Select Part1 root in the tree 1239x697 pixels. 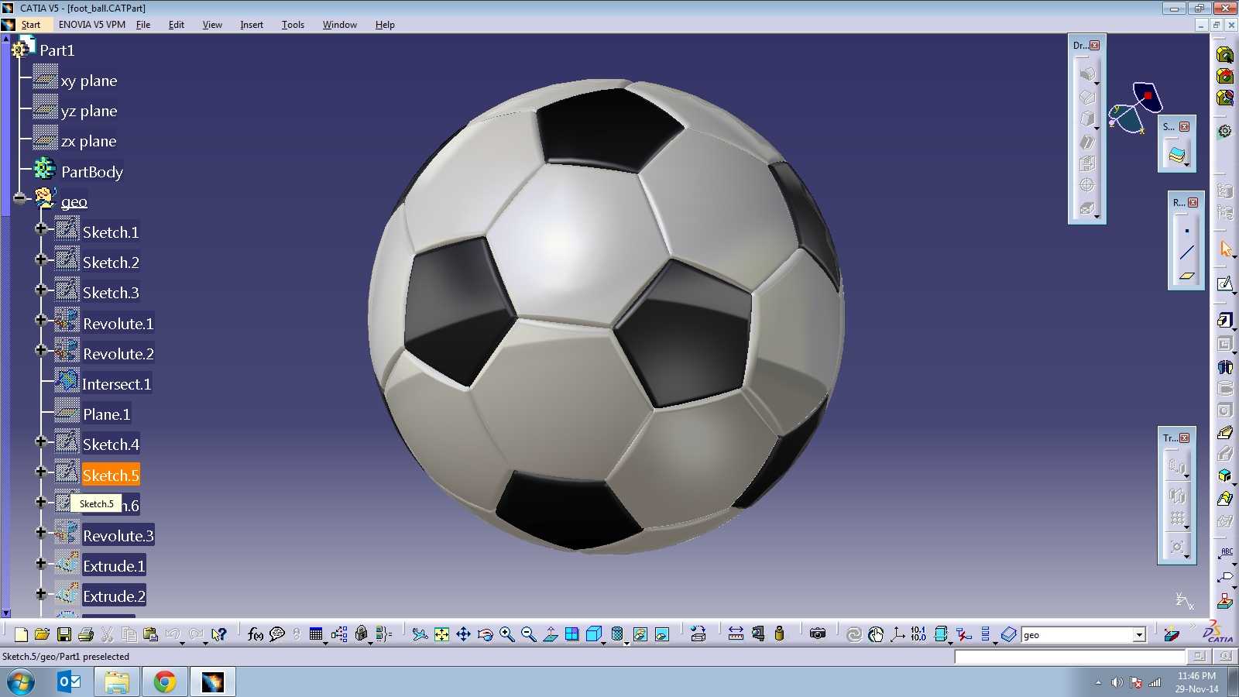point(57,50)
